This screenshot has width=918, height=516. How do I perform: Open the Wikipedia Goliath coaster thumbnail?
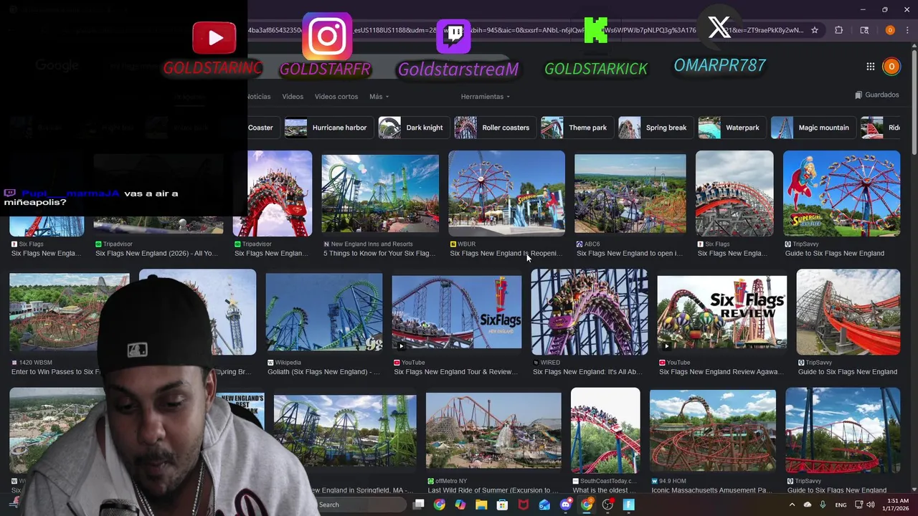pos(324,312)
